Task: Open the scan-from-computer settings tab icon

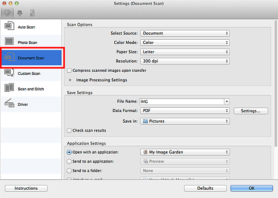Action: tap(7, 13)
